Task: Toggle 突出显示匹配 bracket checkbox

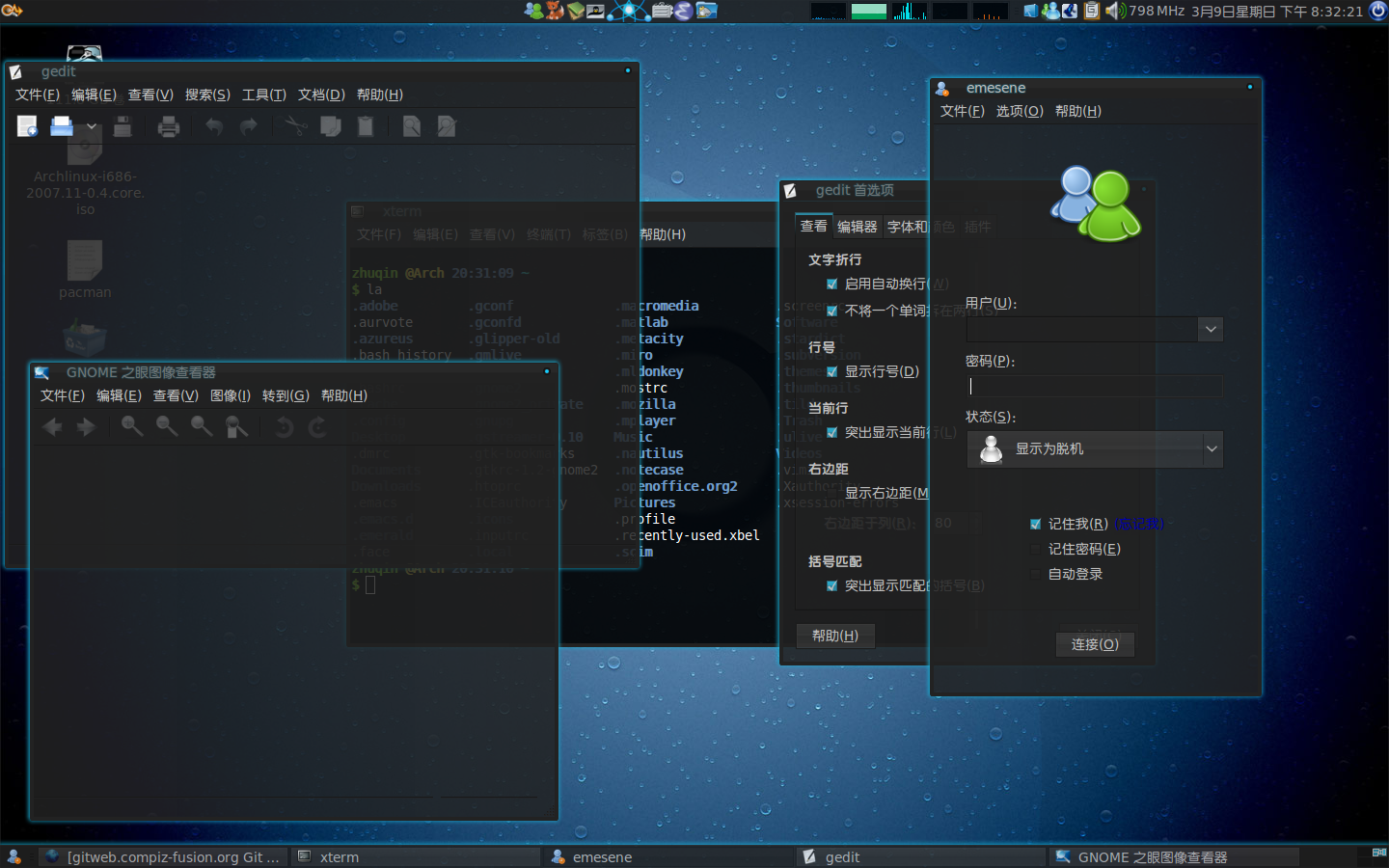Action: point(831,586)
